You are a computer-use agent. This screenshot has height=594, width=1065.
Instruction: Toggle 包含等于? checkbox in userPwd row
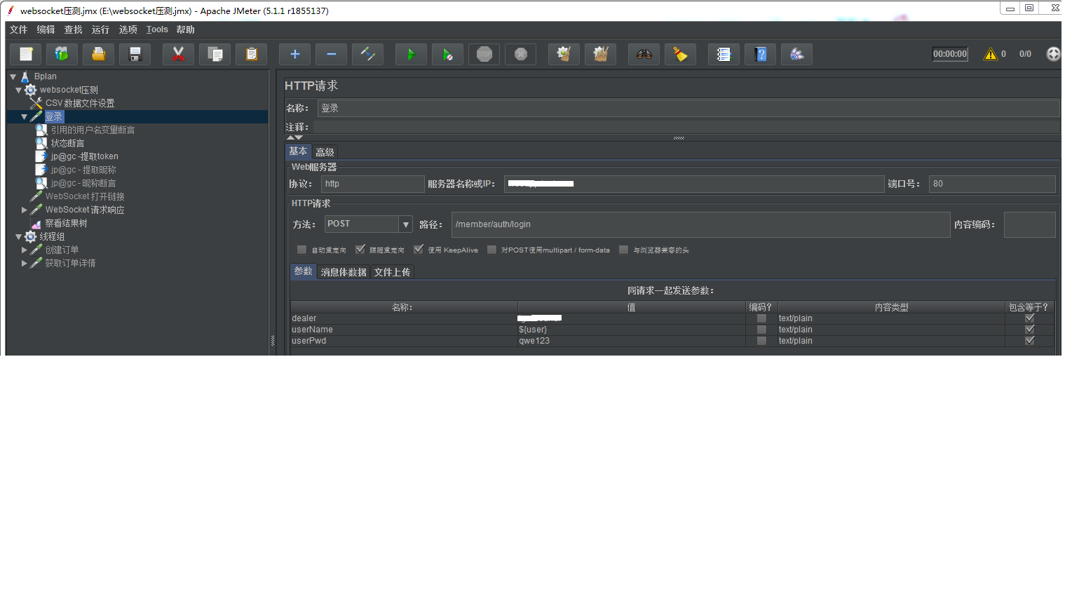pos(1029,341)
